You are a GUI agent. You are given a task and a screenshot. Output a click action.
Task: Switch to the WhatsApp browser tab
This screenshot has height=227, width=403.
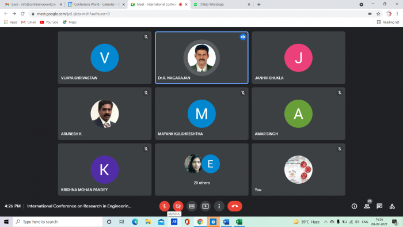[222, 5]
